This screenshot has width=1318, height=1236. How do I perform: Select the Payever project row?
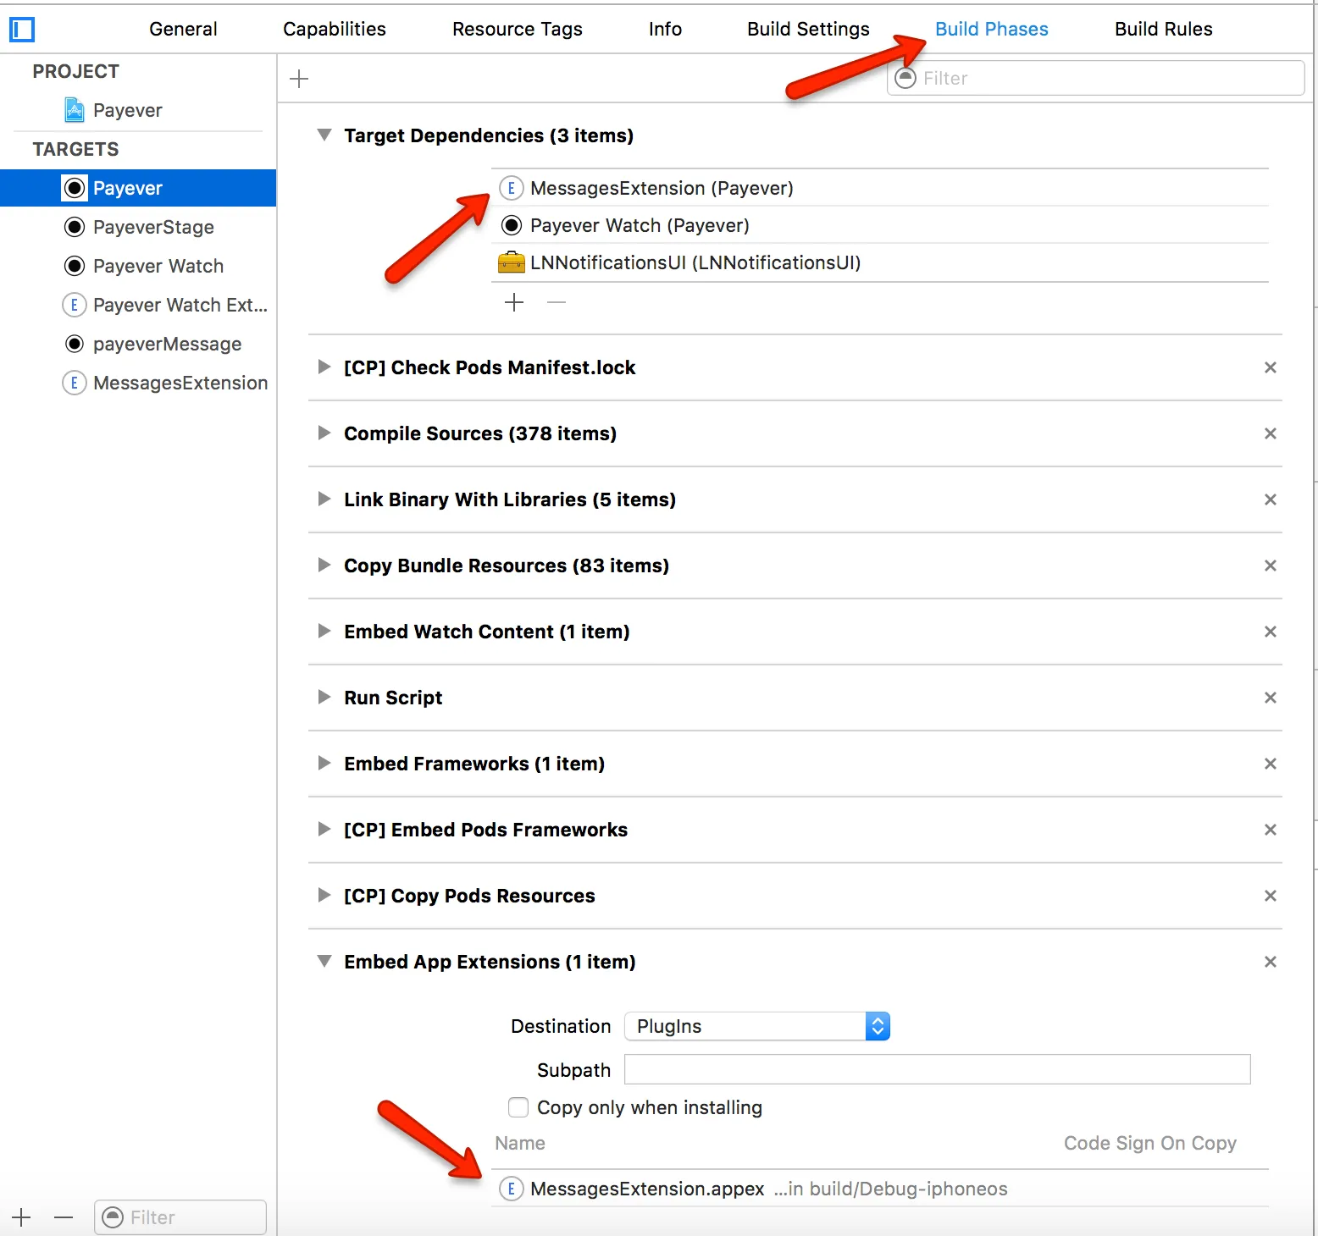pyautogui.click(x=138, y=110)
